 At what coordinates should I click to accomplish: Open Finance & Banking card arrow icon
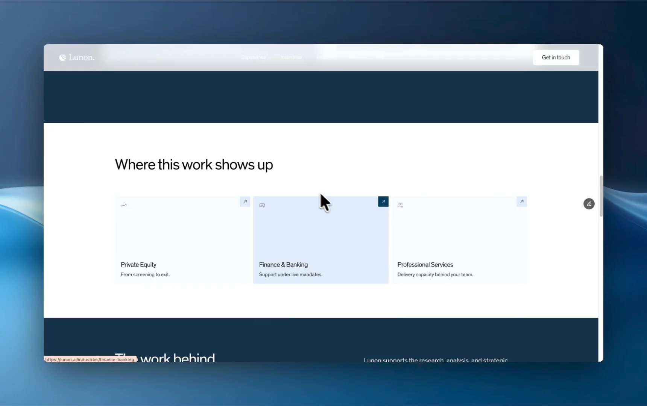383,201
